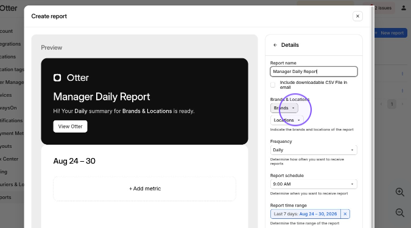Viewport: 411px width, 228px height.
Task: Click the zoom in magnifier icon
Action: (399, 192)
